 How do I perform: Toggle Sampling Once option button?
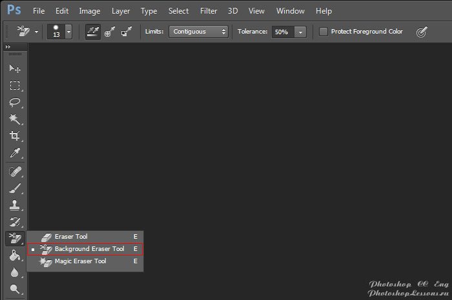click(110, 32)
